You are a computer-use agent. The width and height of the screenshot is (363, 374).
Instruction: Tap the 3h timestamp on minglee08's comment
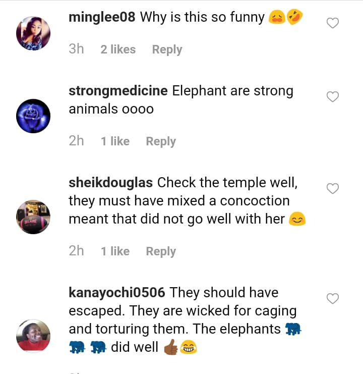[x=76, y=49]
